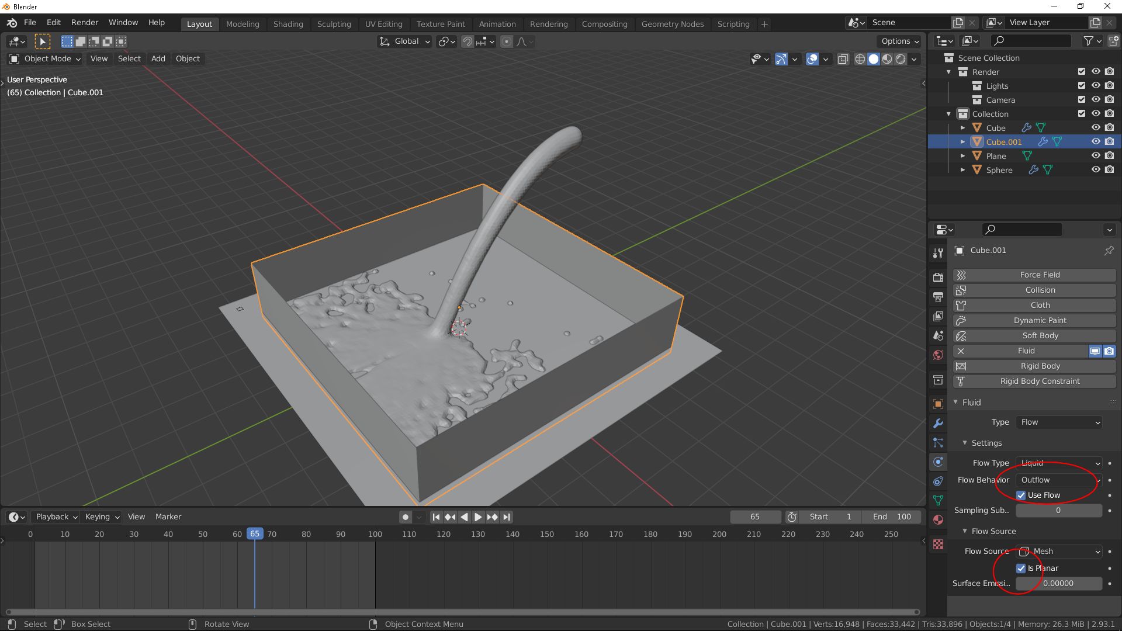Adjust the Surface Emission value slider
Image resolution: width=1122 pixels, height=631 pixels.
coord(1058,583)
